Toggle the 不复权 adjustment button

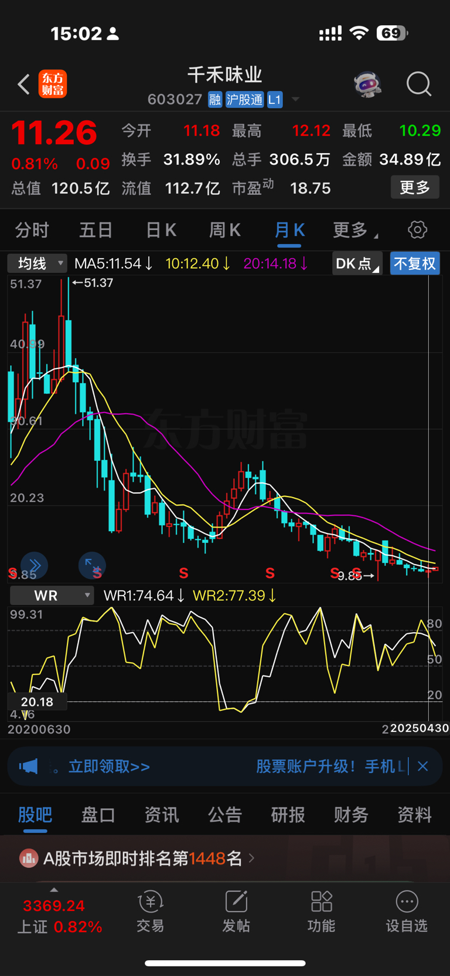415,264
